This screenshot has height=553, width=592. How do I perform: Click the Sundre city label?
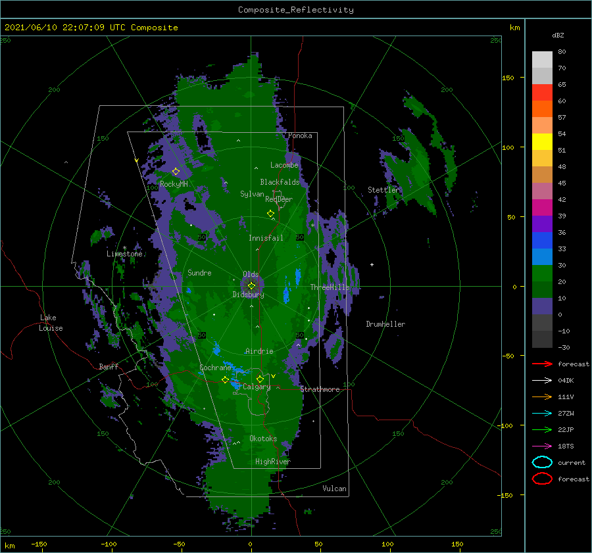pos(199,272)
